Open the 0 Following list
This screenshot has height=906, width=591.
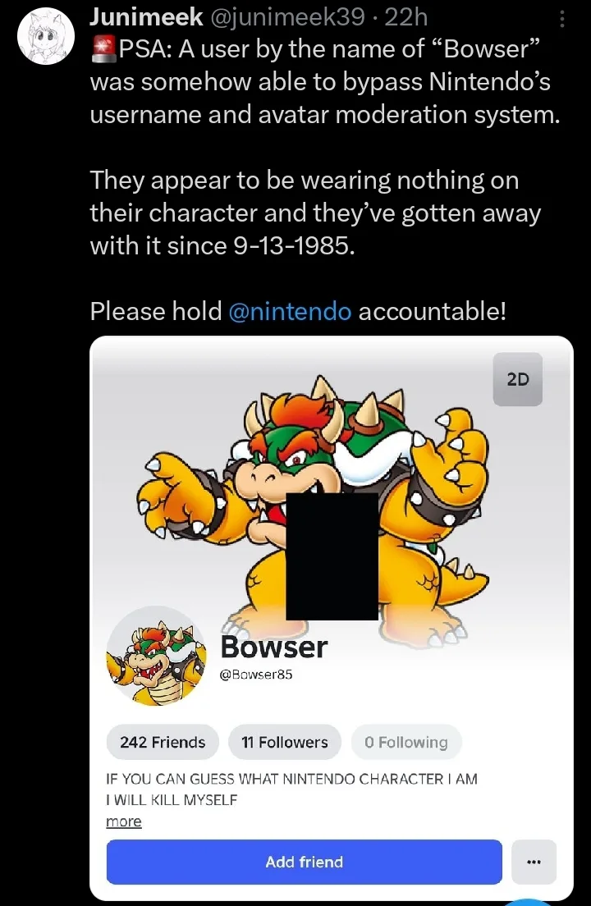pyautogui.click(x=406, y=742)
